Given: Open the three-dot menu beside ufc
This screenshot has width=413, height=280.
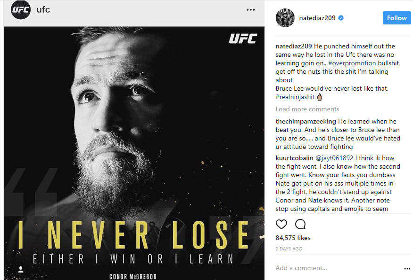Looking at the screenshot, I should coord(250,10).
